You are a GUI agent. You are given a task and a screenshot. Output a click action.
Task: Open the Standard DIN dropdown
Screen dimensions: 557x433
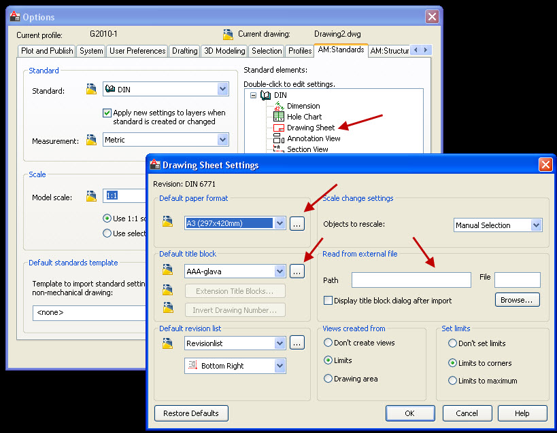pos(222,89)
